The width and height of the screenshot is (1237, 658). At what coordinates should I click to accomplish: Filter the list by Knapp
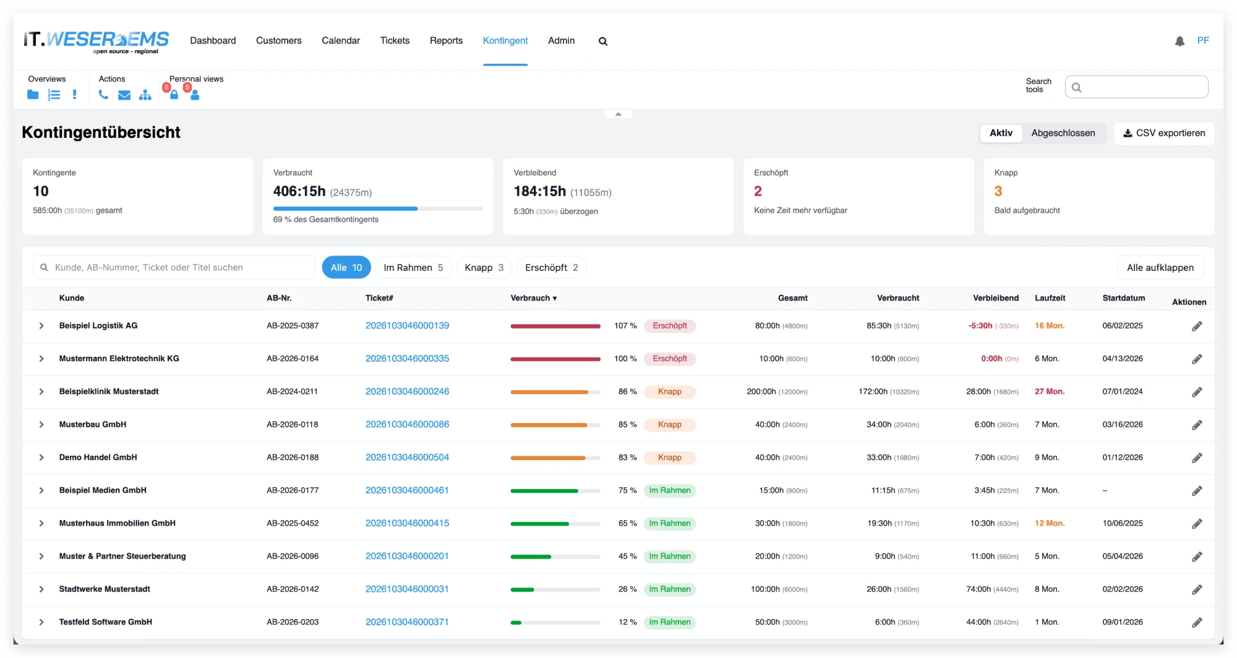(484, 267)
